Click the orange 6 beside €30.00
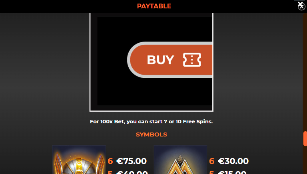This screenshot has height=174, width=307. (211, 161)
